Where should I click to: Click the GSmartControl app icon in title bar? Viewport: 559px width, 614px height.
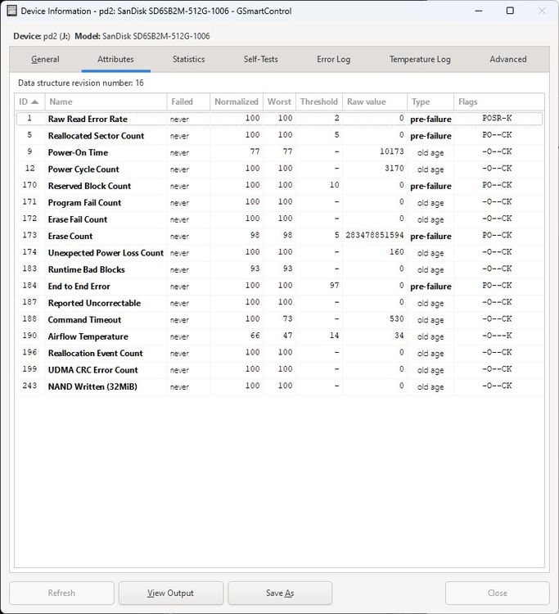11,11
